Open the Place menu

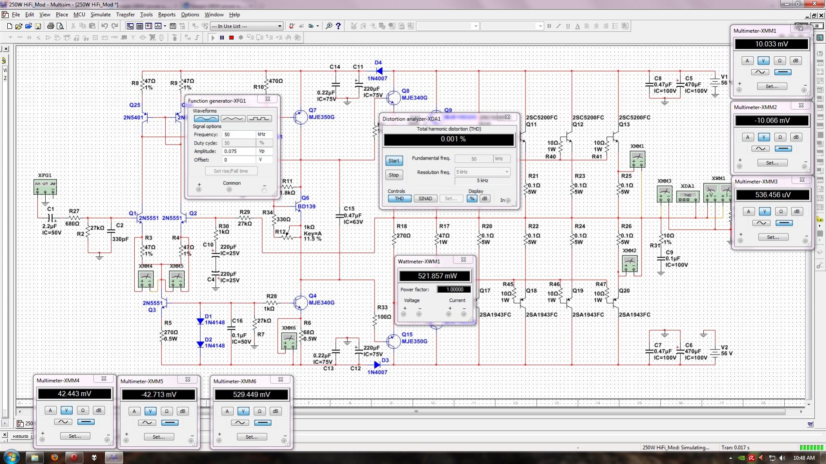(62, 15)
